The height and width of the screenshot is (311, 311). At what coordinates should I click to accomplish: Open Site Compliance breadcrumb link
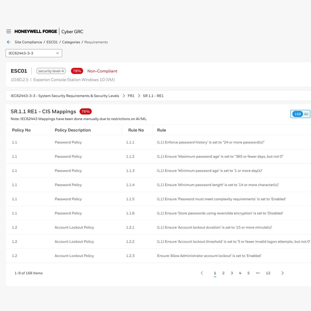point(28,42)
